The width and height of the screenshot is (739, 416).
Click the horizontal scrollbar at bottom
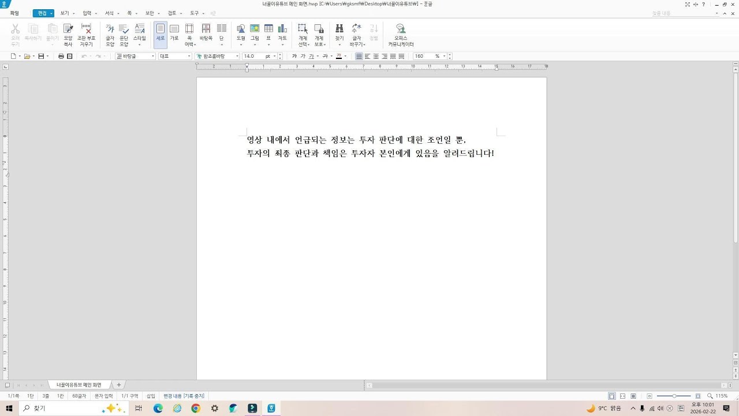[547, 385]
